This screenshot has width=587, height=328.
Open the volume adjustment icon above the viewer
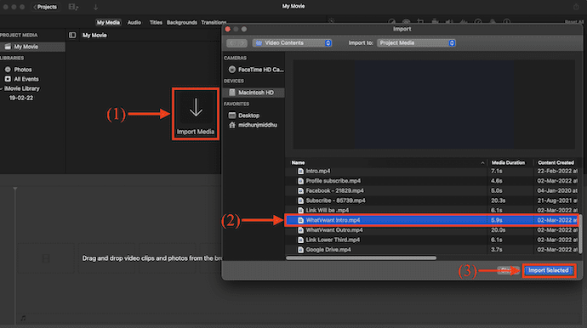449,22
